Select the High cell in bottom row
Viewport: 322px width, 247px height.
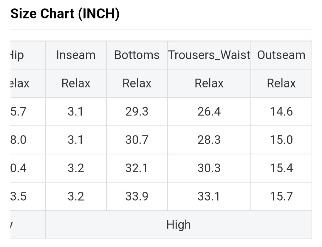(x=178, y=225)
